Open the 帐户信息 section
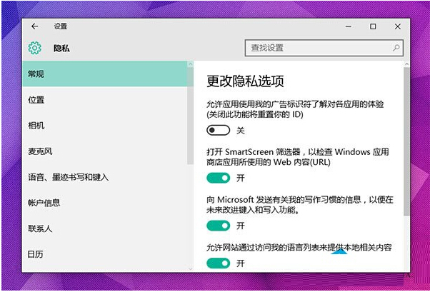This screenshot has width=430, height=292. (x=105, y=203)
